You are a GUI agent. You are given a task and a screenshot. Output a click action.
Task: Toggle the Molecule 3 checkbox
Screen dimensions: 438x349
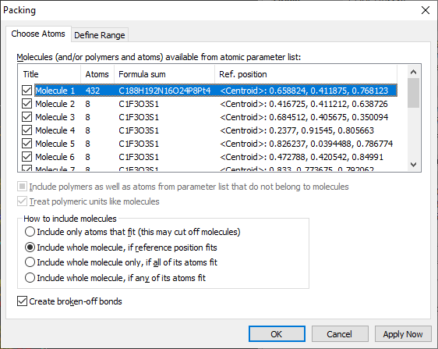[x=26, y=117]
